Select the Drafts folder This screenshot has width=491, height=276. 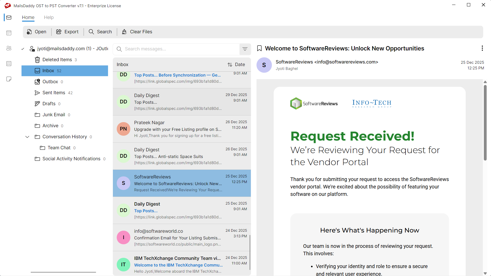tap(65, 104)
